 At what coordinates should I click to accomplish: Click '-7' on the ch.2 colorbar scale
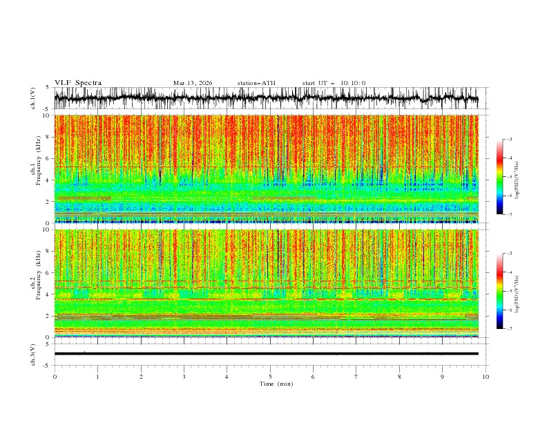[x=510, y=329]
